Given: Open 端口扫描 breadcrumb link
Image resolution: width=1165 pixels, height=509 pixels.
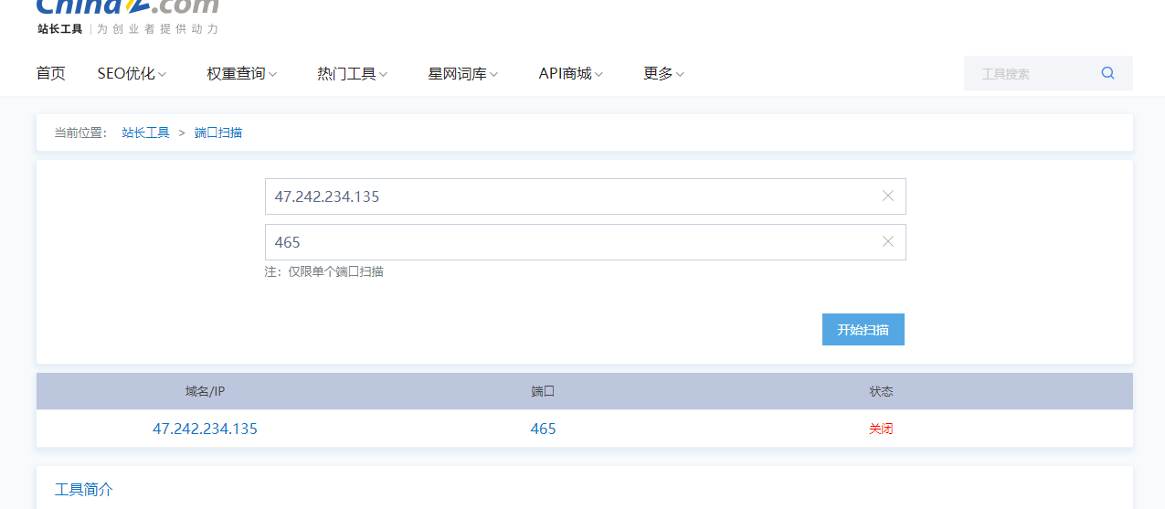Looking at the screenshot, I should tap(218, 133).
